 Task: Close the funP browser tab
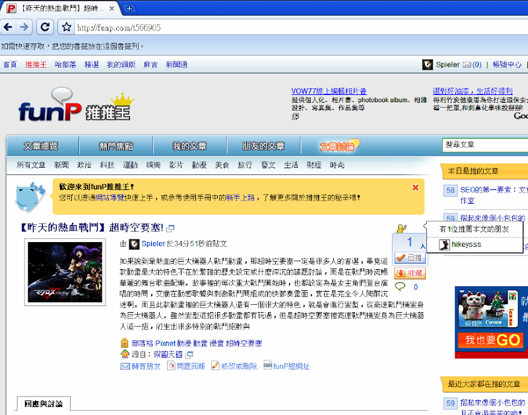pos(112,9)
